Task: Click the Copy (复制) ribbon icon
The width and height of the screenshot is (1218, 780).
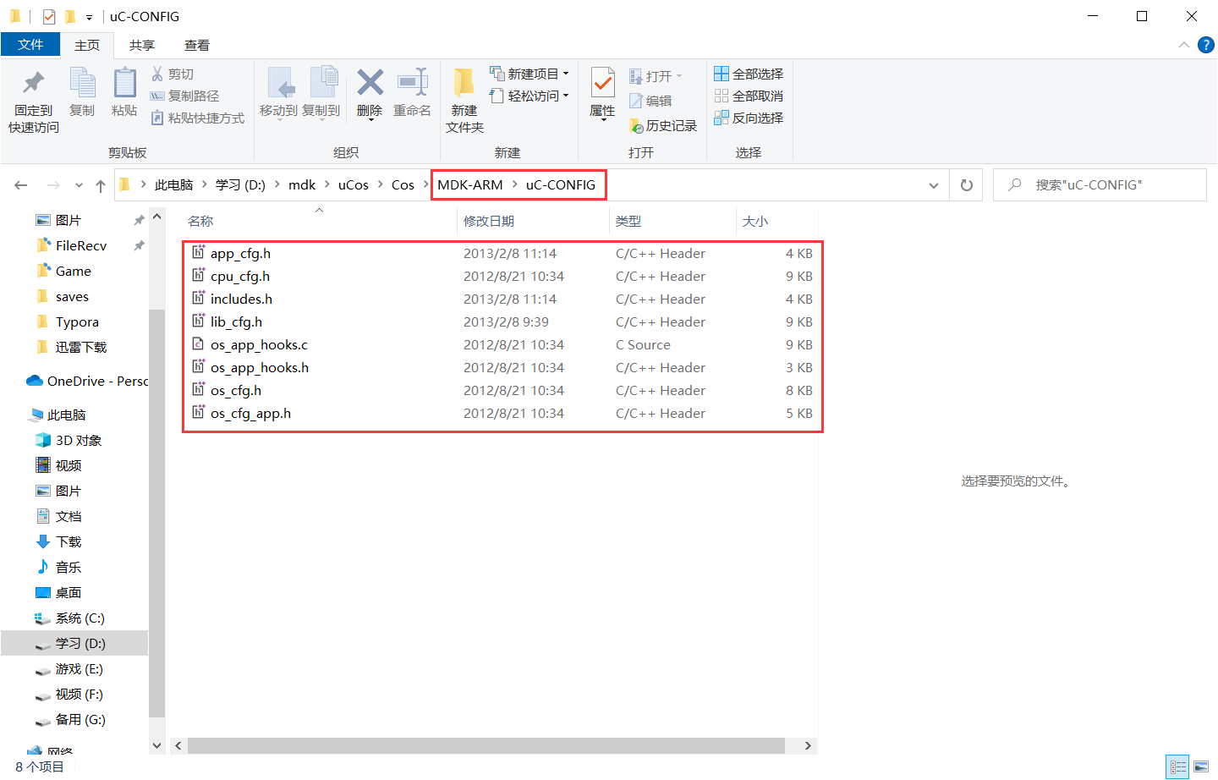Action: click(82, 83)
